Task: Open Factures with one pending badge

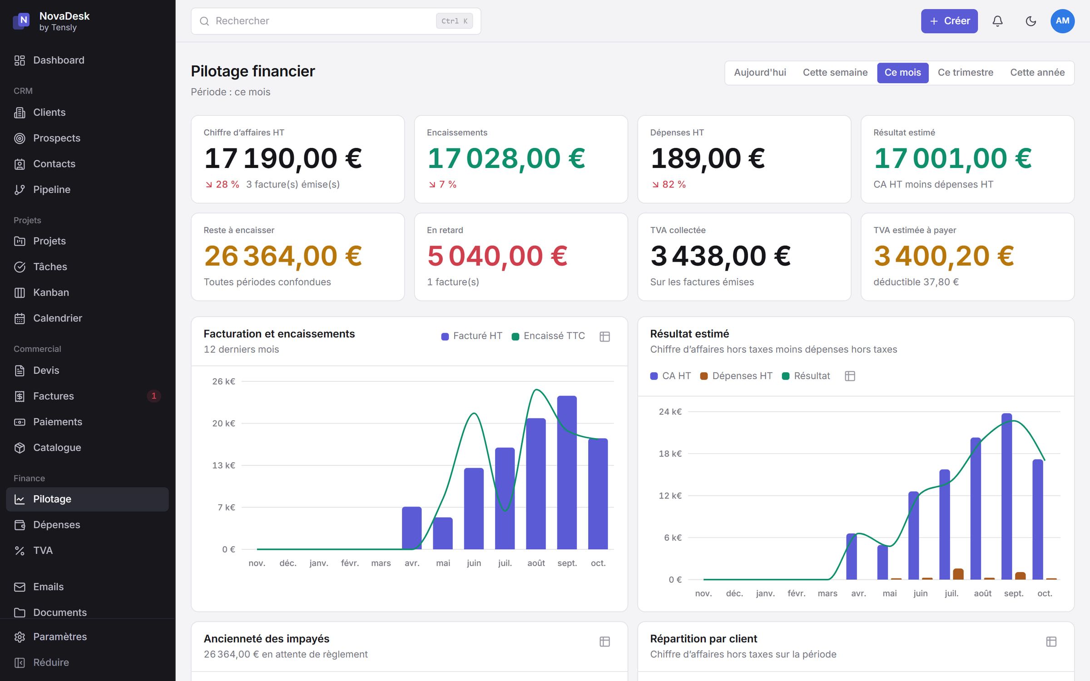Action: [x=87, y=396]
